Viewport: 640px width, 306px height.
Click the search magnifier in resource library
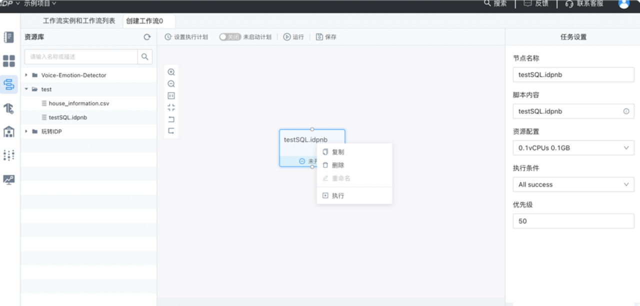(144, 57)
